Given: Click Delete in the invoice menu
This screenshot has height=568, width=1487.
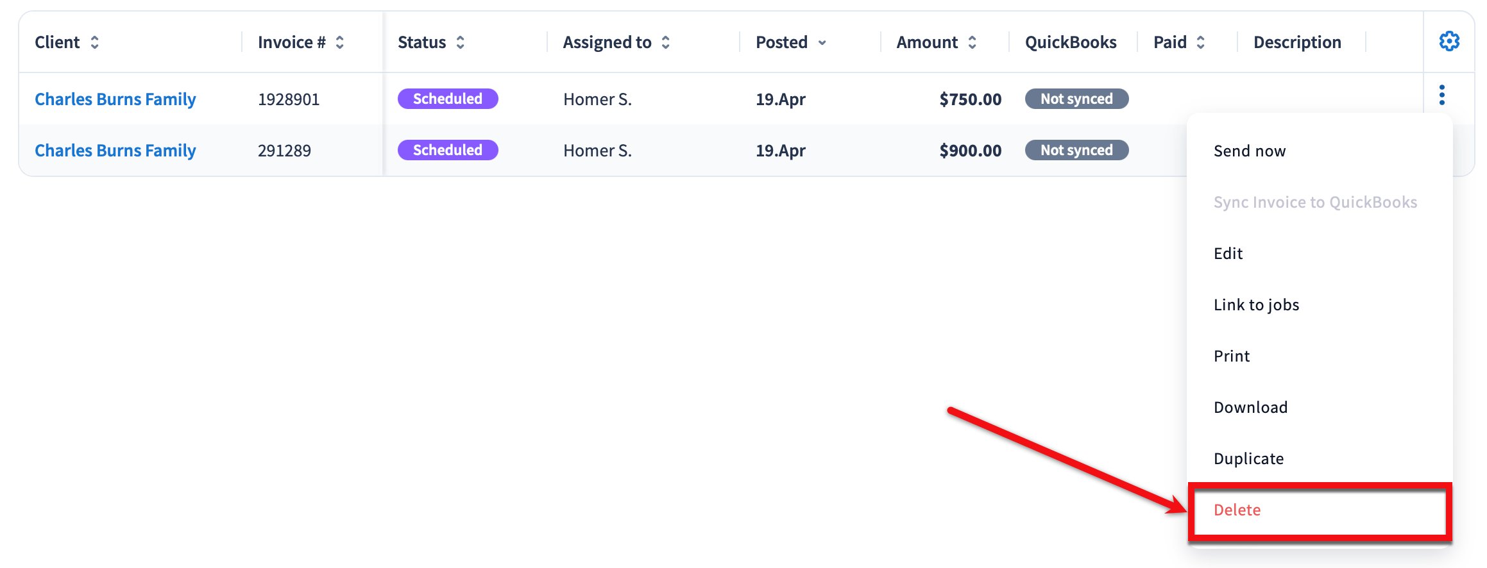Looking at the screenshot, I should 1237,510.
